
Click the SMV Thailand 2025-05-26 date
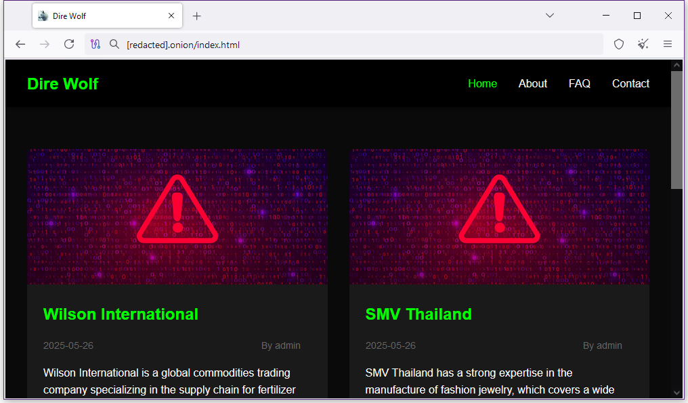tap(390, 345)
